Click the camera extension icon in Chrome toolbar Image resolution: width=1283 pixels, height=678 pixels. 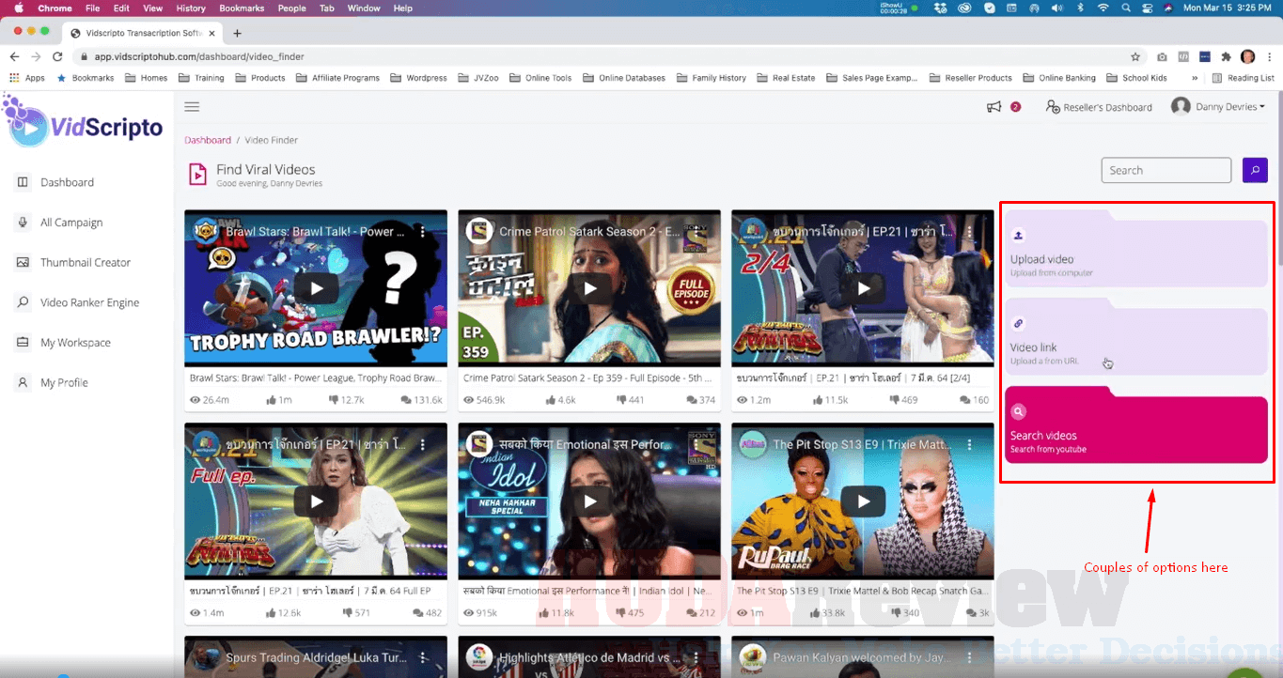pyautogui.click(x=1163, y=56)
